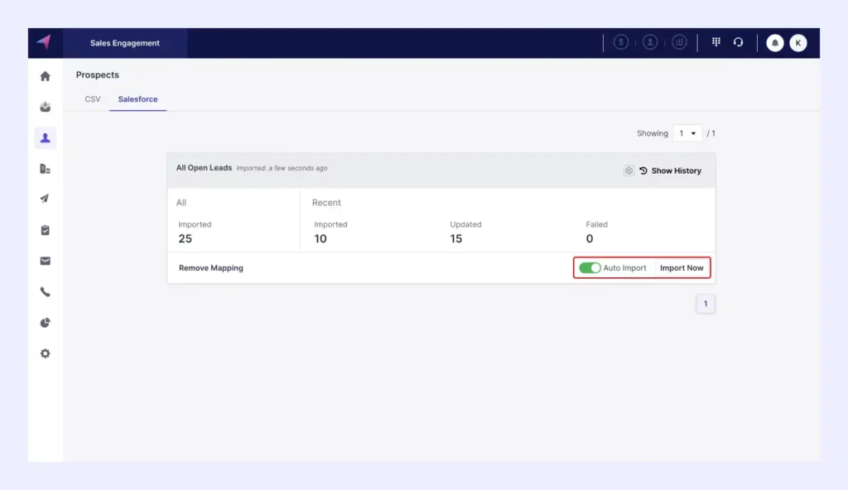Click 'Imported: a few seconds ago' text
The image size is (848, 490).
[x=282, y=168]
